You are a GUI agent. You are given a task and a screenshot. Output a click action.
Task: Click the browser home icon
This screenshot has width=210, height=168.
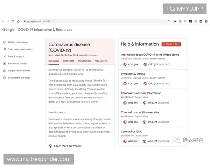(x=18, y=21)
